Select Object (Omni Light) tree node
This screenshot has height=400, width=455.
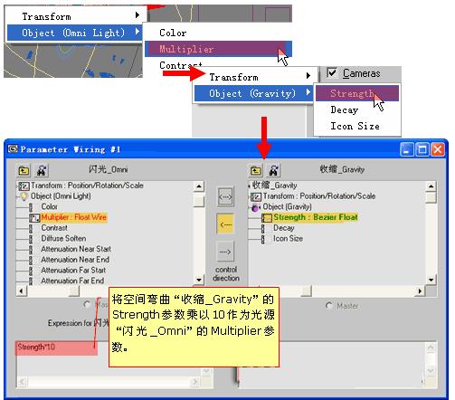click(61, 196)
